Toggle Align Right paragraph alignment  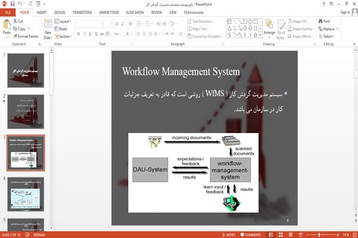tap(150, 34)
